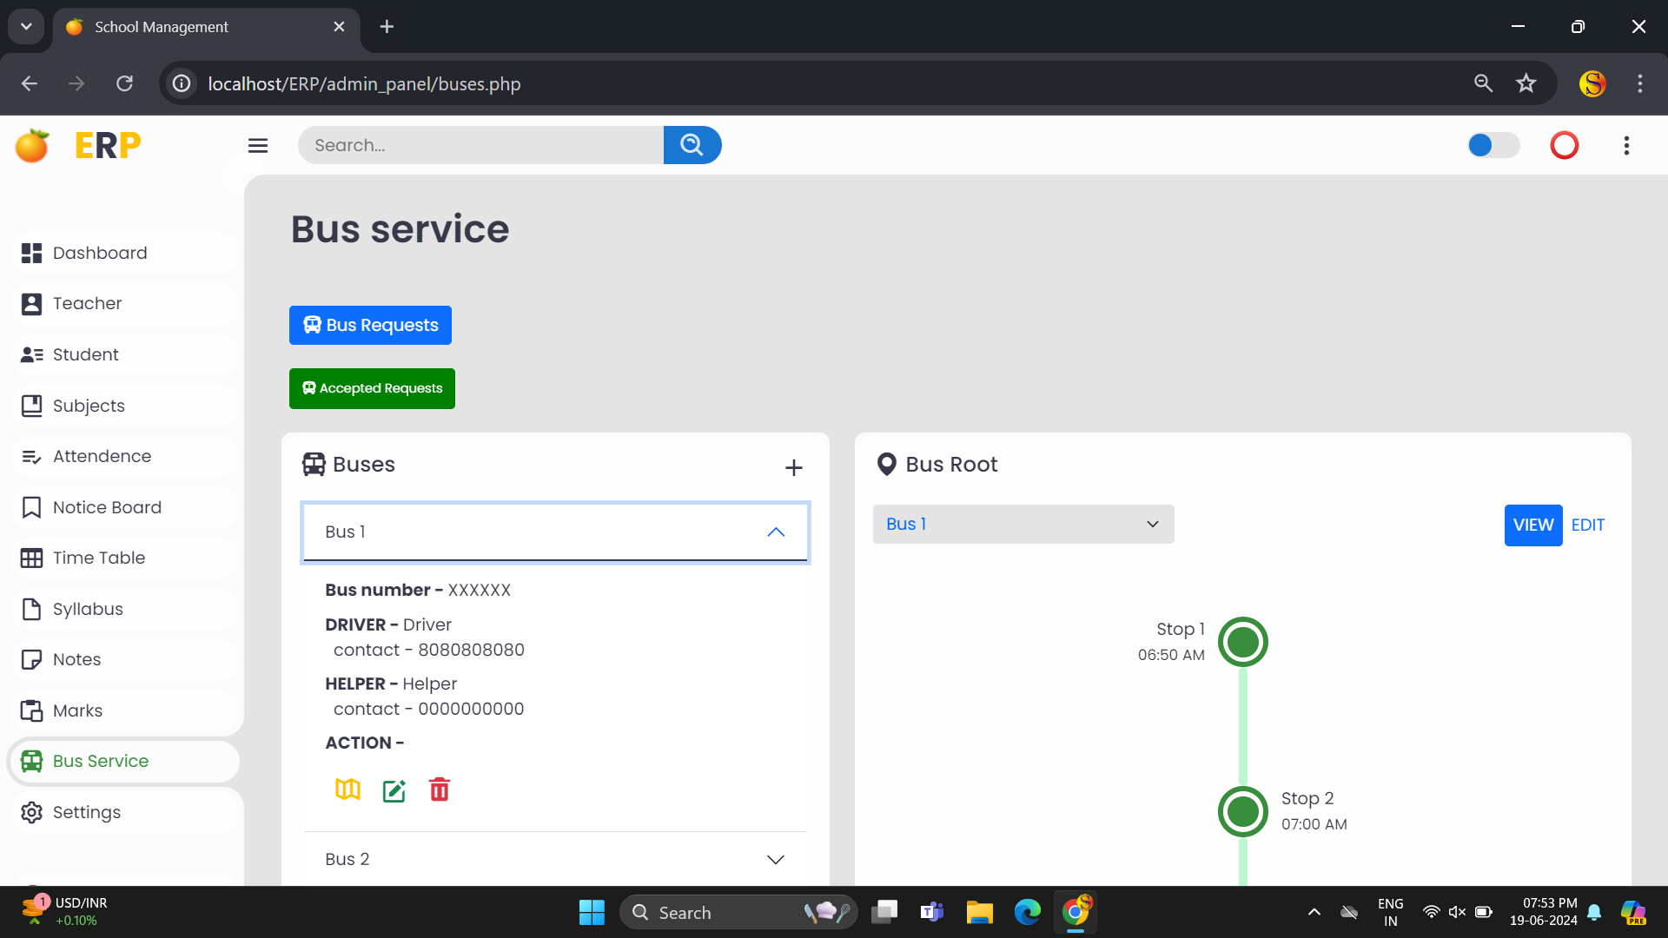The image size is (1668, 938).
Task: Click the Bus Service sidebar icon
Action: (32, 761)
